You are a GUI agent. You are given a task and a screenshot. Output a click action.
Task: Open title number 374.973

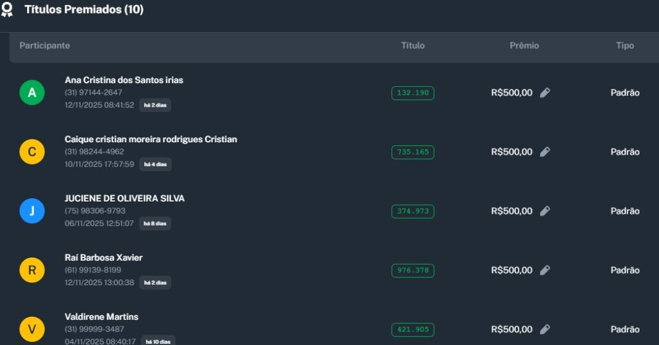coord(413,211)
